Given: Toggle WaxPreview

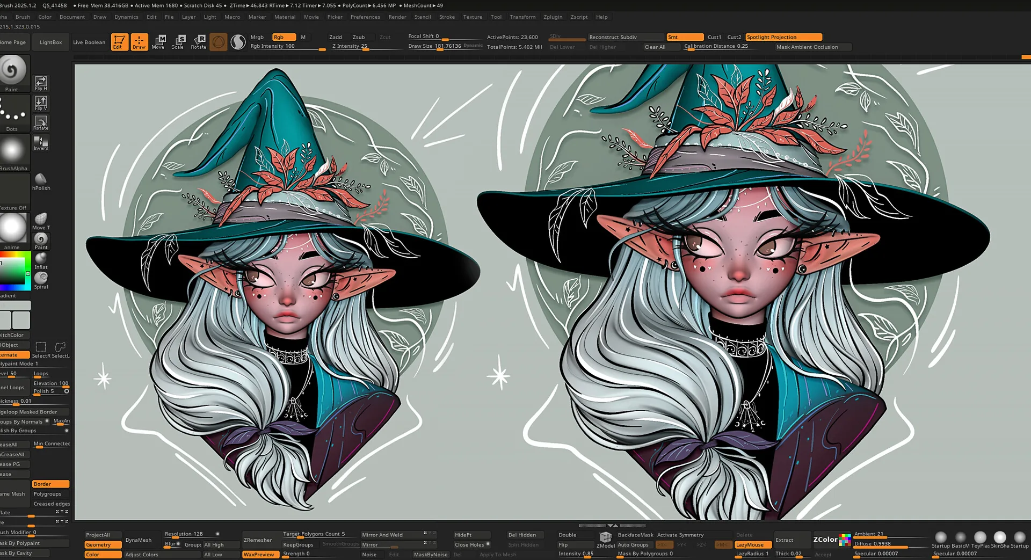Looking at the screenshot, I should (x=261, y=555).
